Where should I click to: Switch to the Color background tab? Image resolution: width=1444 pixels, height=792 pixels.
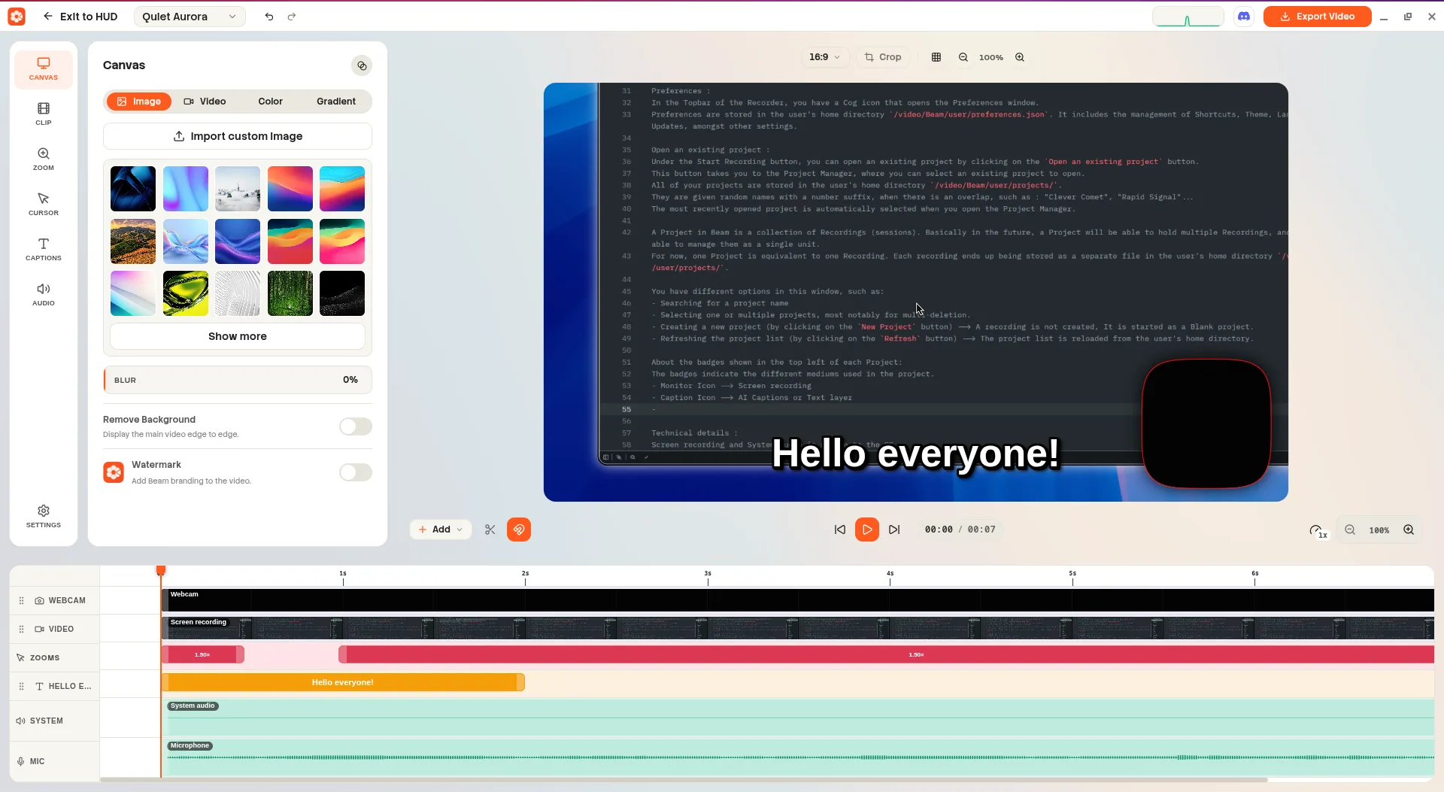pyautogui.click(x=270, y=102)
